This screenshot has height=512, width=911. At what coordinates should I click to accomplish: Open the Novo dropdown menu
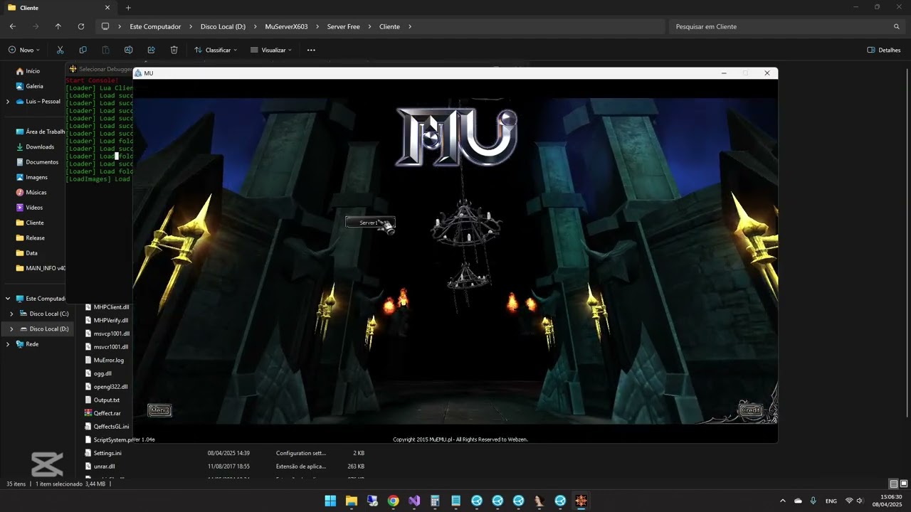pos(24,50)
